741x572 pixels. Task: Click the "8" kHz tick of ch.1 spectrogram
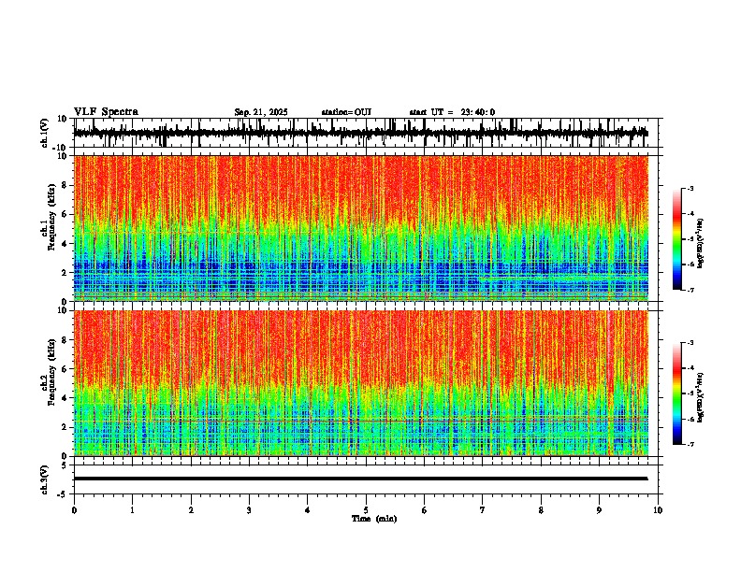tap(65, 185)
